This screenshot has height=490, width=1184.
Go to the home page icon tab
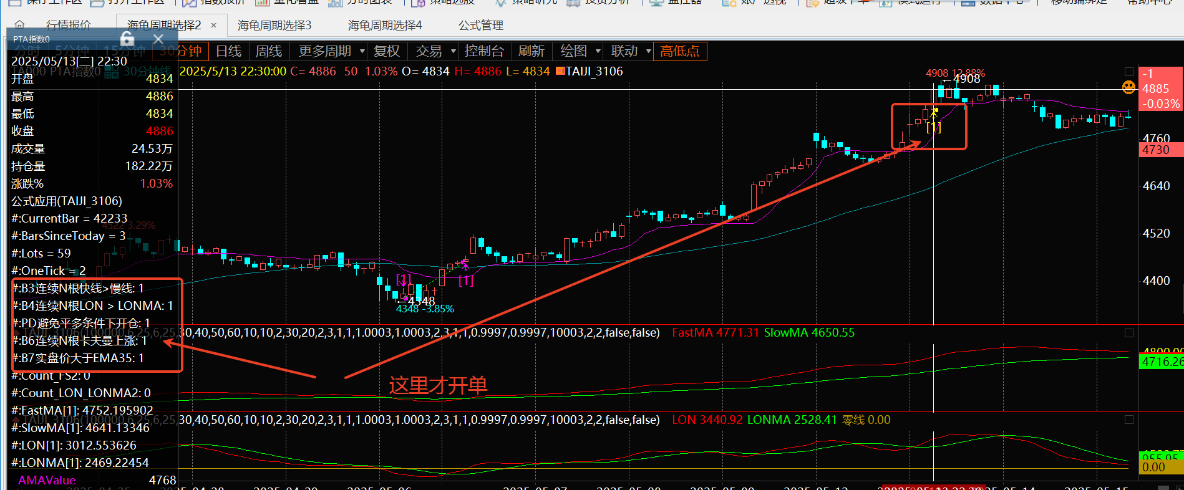coord(19,26)
